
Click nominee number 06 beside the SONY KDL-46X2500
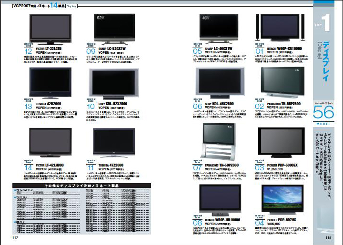click(x=197, y=107)
